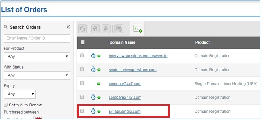Click clock icon in compare24x7.com Domain Registration row
This screenshot has height=120, width=262.
[93, 97]
